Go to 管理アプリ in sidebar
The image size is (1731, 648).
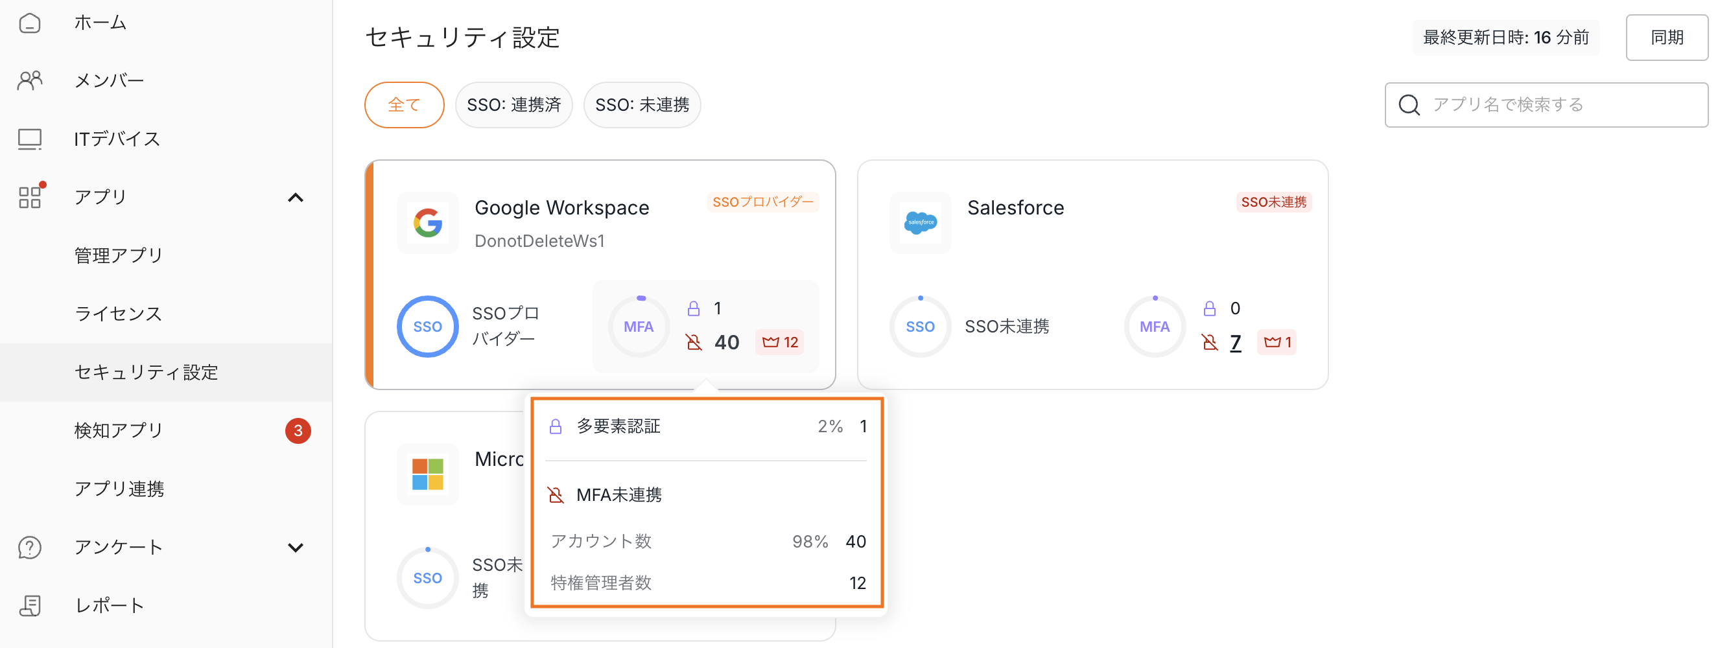(x=119, y=255)
